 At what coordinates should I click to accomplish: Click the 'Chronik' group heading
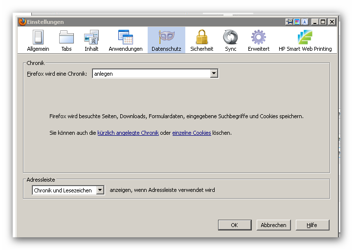coord(35,63)
